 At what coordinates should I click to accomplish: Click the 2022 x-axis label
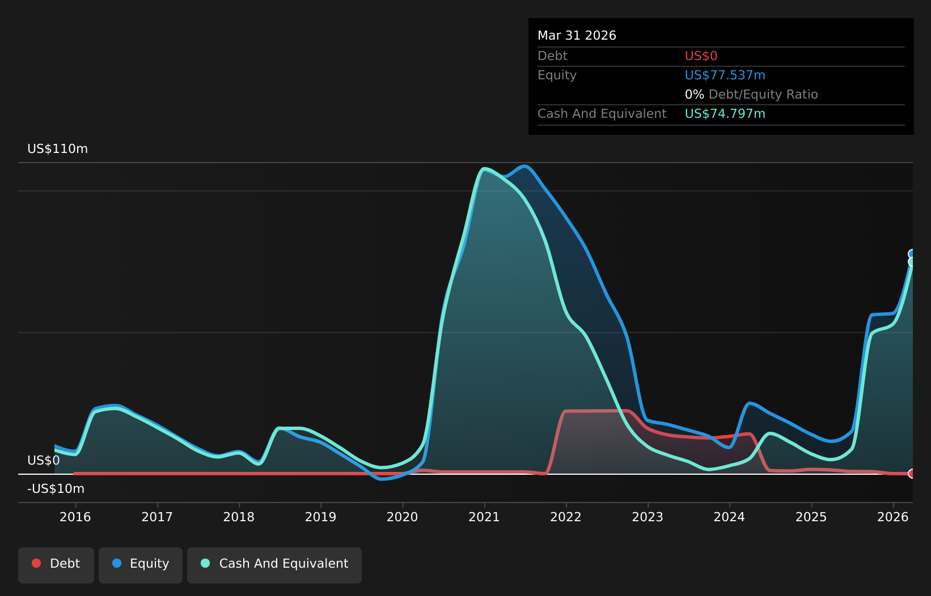[566, 517]
